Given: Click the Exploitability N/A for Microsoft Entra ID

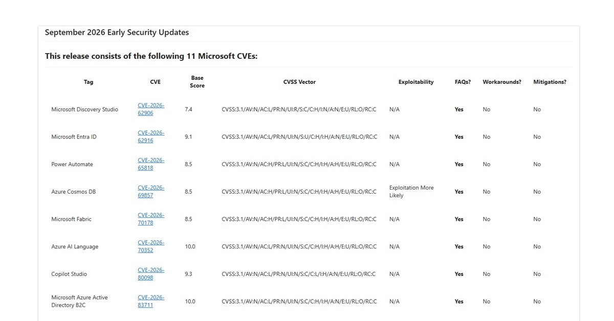Looking at the screenshot, I should [394, 137].
